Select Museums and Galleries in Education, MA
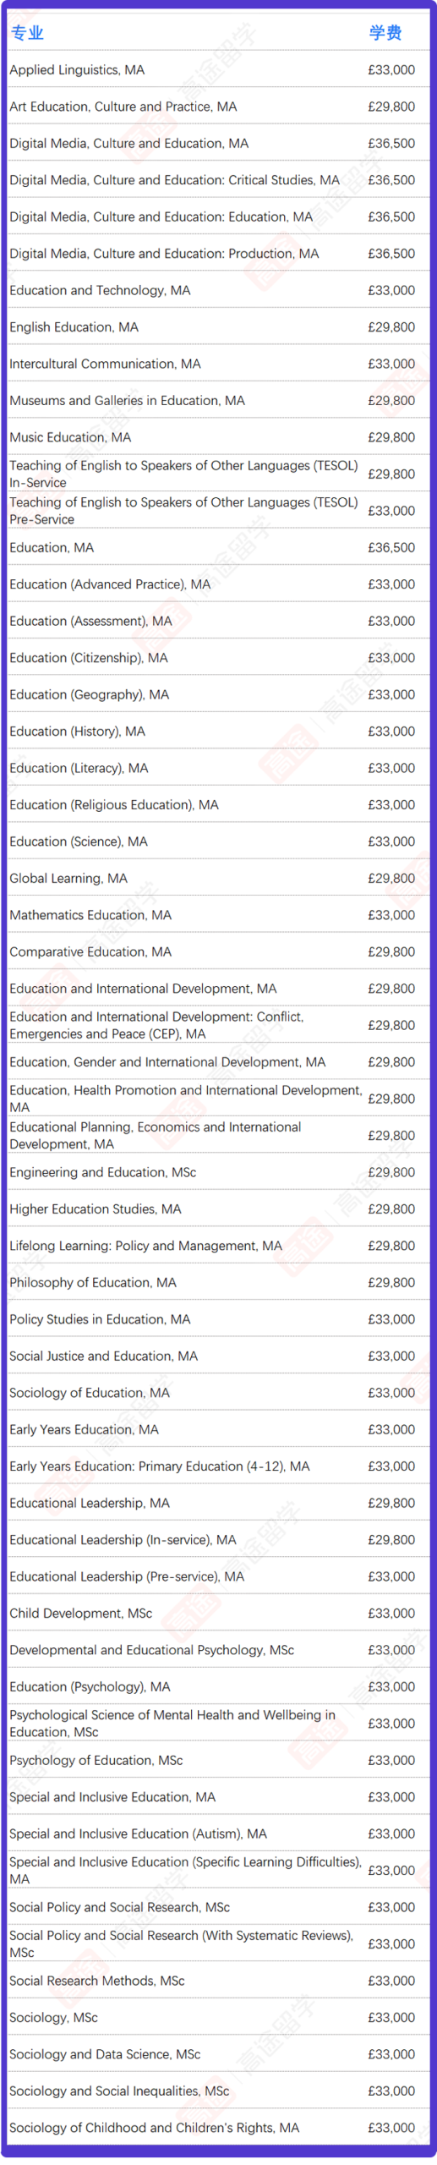 pyautogui.click(x=219, y=400)
